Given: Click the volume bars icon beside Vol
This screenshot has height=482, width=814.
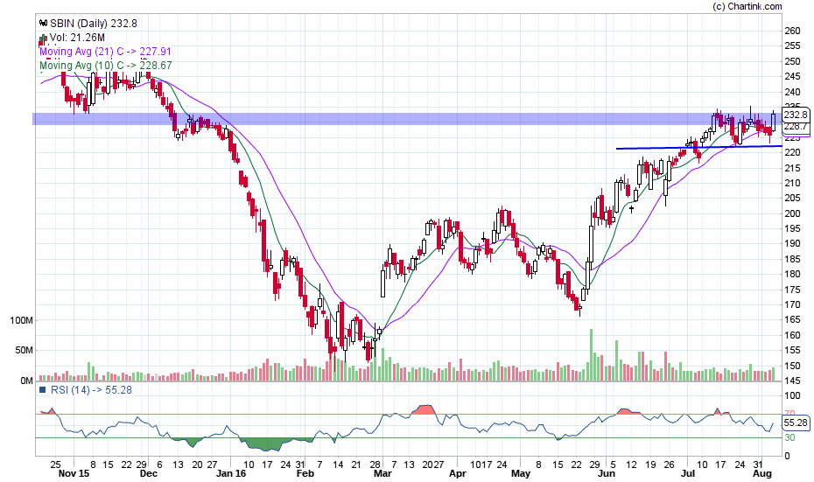Looking at the screenshot, I should pos(43,38).
